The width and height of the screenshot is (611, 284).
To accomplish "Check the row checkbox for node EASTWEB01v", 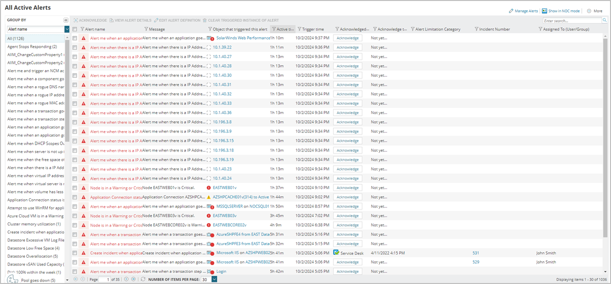I will pos(75,188).
